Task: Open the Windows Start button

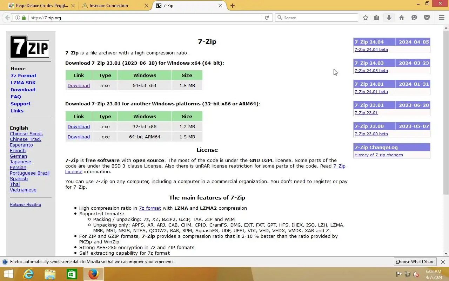Action: pos(8,274)
